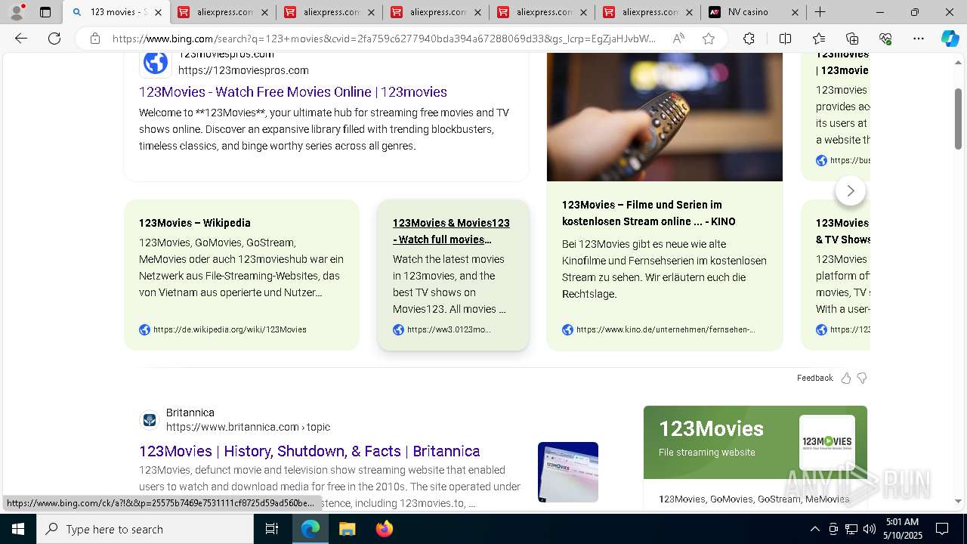Image resolution: width=967 pixels, height=544 pixels.
Task: Give thumbs down feedback
Action: [x=862, y=378]
